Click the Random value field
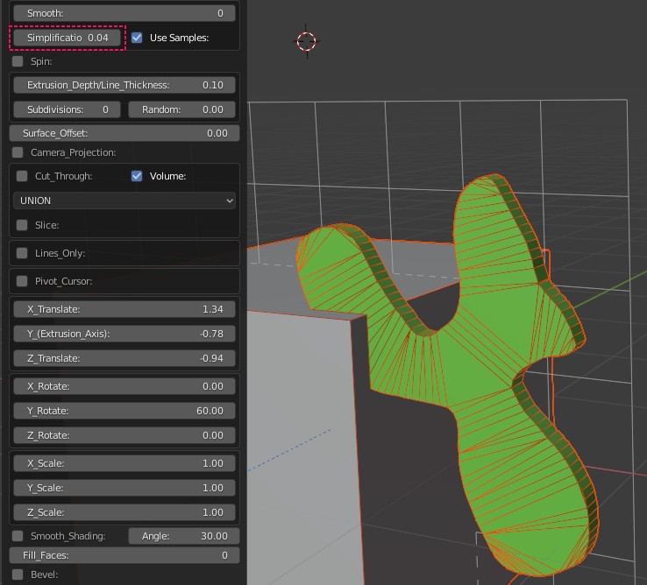This screenshot has height=585, width=647. tap(182, 109)
